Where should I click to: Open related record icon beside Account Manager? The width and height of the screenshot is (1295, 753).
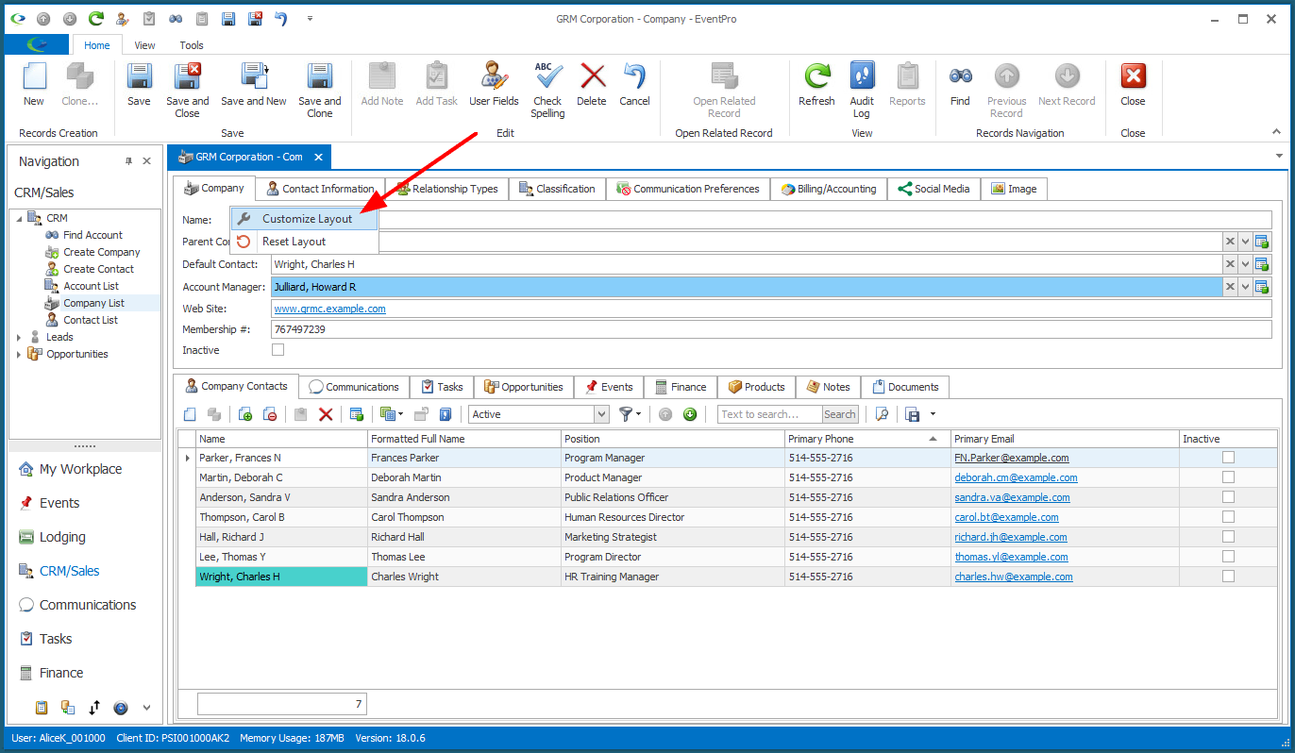[x=1262, y=287]
